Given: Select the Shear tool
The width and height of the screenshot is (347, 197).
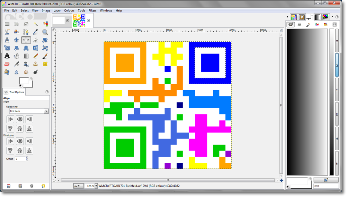Looking at the screenshot, I should (16, 48).
